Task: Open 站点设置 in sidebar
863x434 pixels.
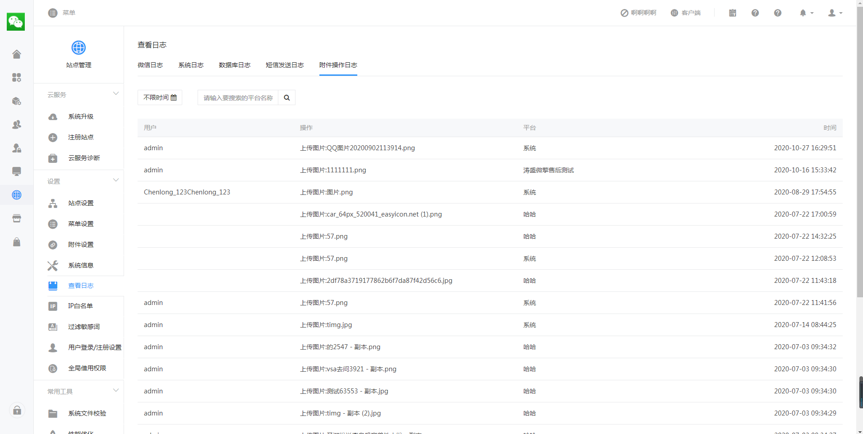Action: coord(81,203)
